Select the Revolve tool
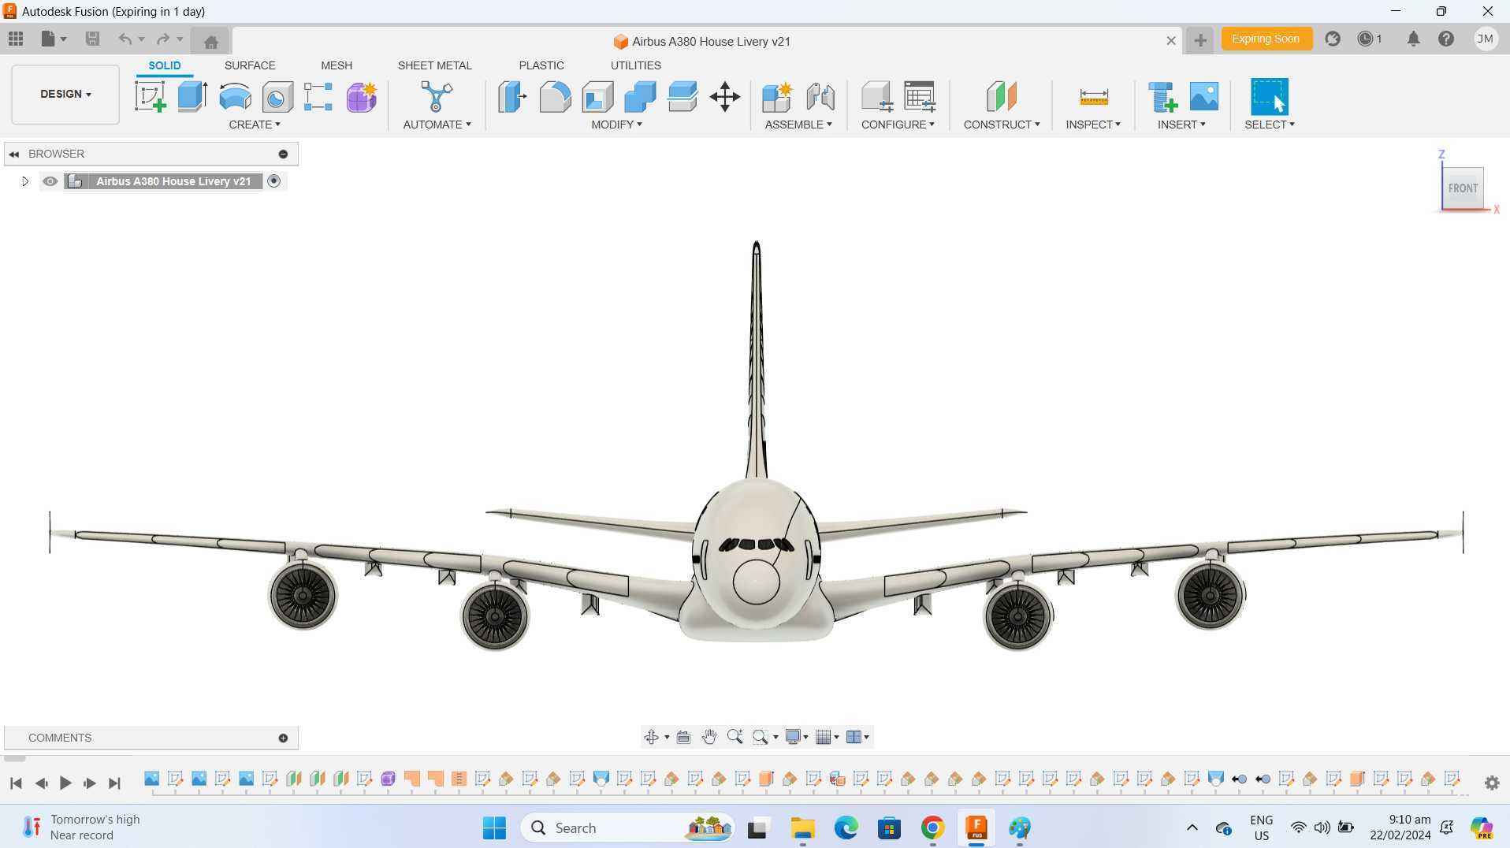 235,97
